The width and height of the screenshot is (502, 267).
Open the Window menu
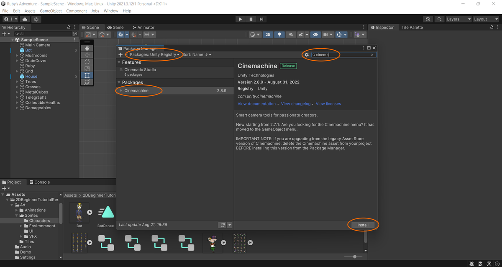(x=111, y=11)
